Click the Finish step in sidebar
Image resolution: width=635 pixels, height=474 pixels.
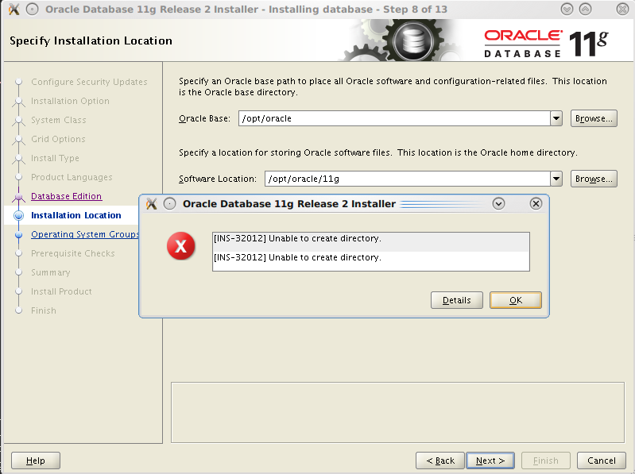click(x=44, y=310)
